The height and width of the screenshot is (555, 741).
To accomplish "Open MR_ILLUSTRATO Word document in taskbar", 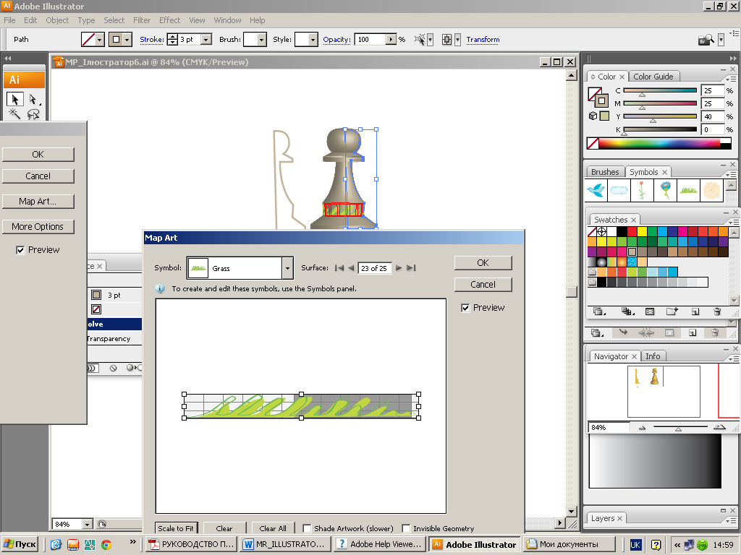I will click(x=284, y=544).
